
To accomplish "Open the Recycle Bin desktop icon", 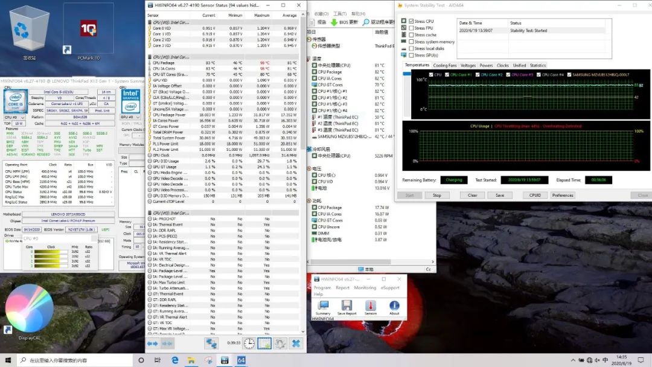I will (29, 31).
